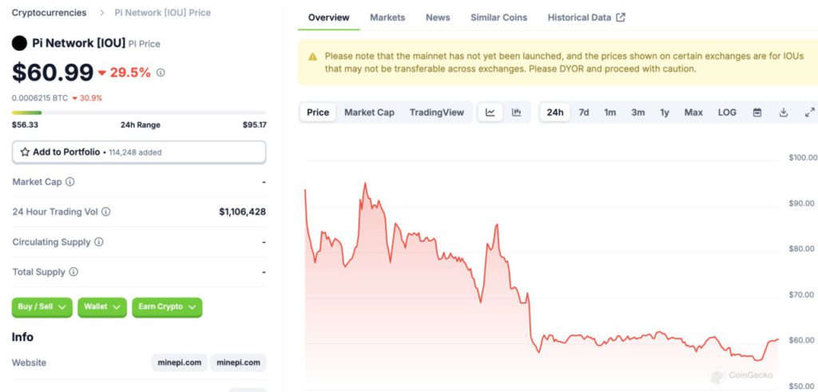Click the info icon beside Market Cap
Screen dimensions: 818x392
click(x=70, y=182)
